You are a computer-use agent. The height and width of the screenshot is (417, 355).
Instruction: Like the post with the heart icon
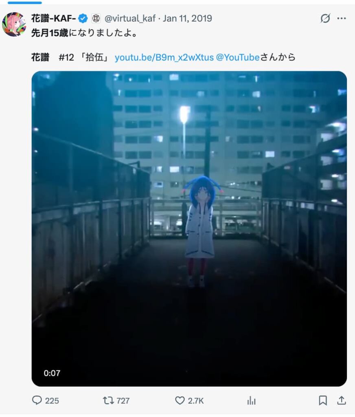(180, 400)
